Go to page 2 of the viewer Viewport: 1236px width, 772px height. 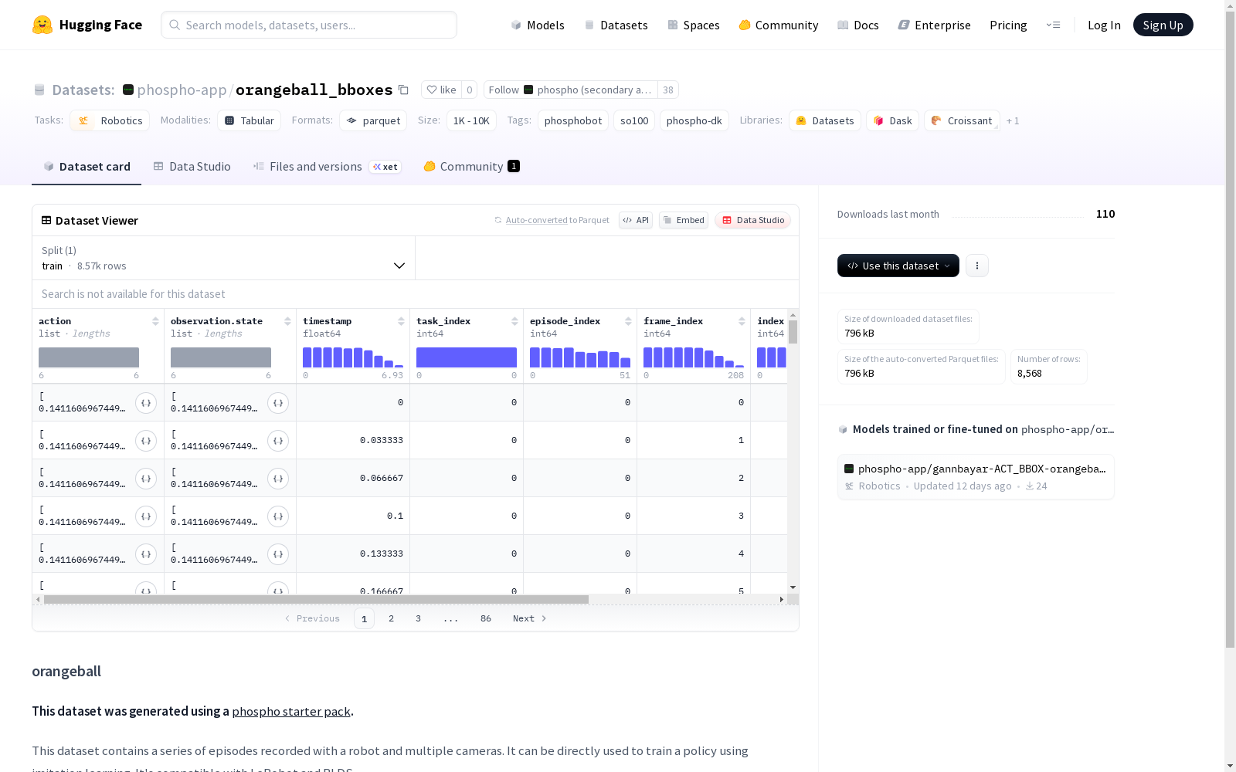click(x=392, y=618)
